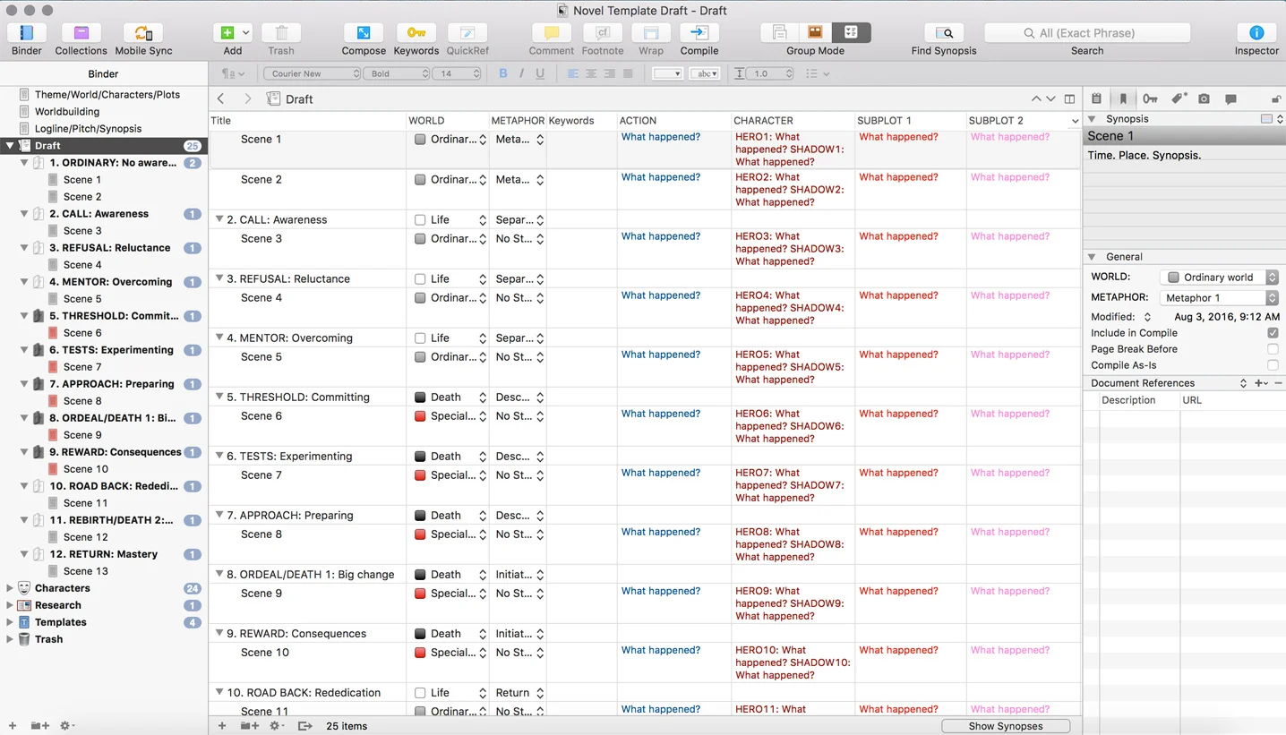Image resolution: width=1286 pixels, height=735 pixels.
Task: Click the Wrap toolbar icon
Action: tap(651, 33)
